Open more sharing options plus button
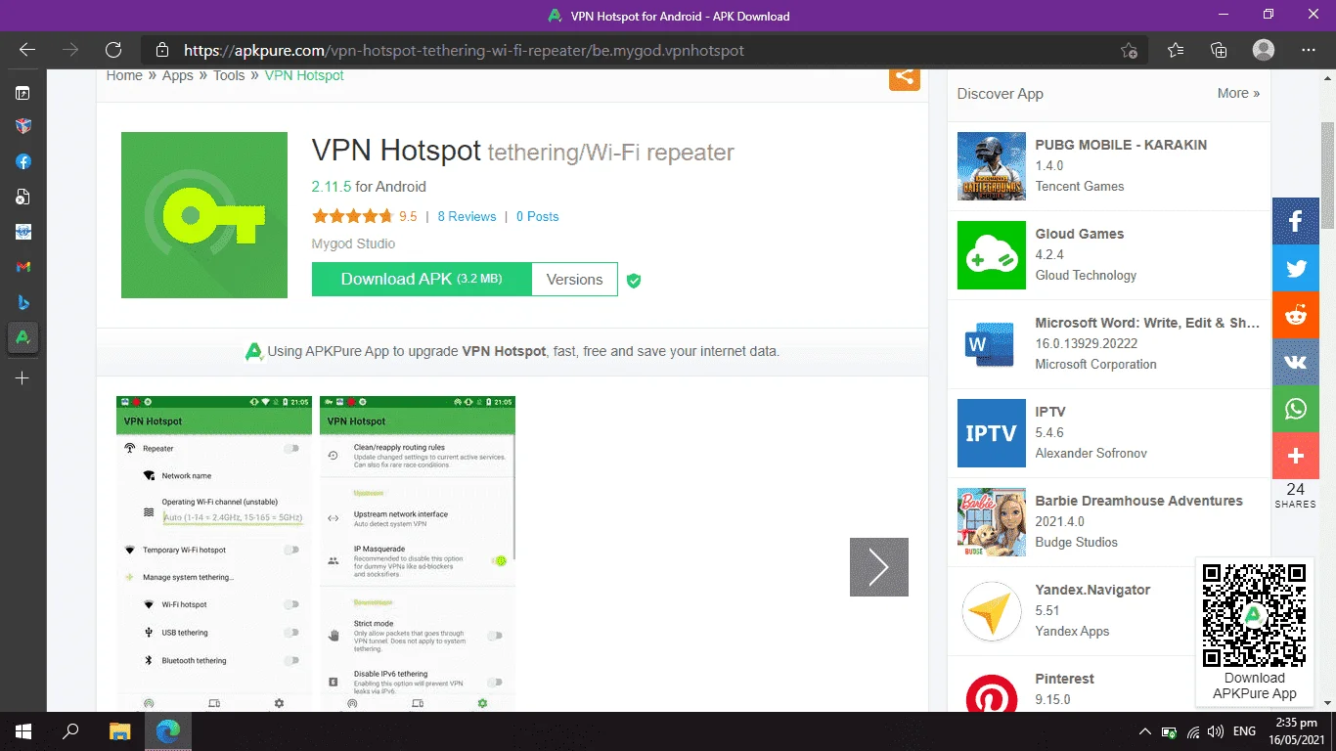The width and height of the screenshot is (1336, 751). [x=1296, y=456]
